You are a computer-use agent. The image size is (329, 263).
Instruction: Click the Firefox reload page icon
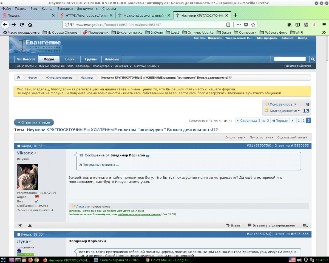click(22, 25)
